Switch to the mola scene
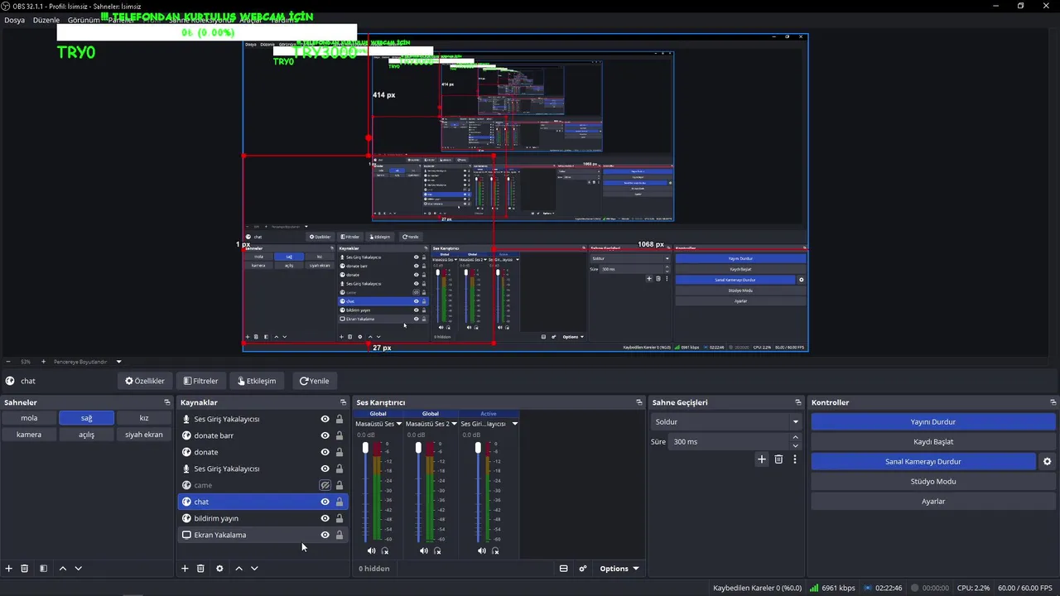The height and width of the screenshot is (596, 1060). coord(29,418)
